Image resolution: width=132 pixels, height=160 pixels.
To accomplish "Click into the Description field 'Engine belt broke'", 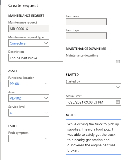I will coord(36,58).
